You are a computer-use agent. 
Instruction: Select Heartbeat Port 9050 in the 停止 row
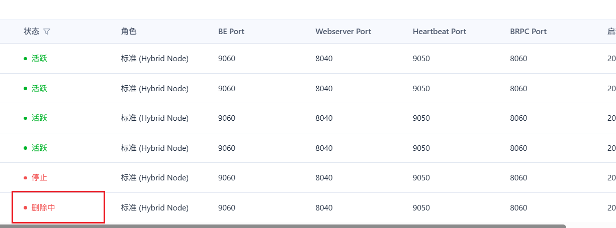tap(421, 178)
